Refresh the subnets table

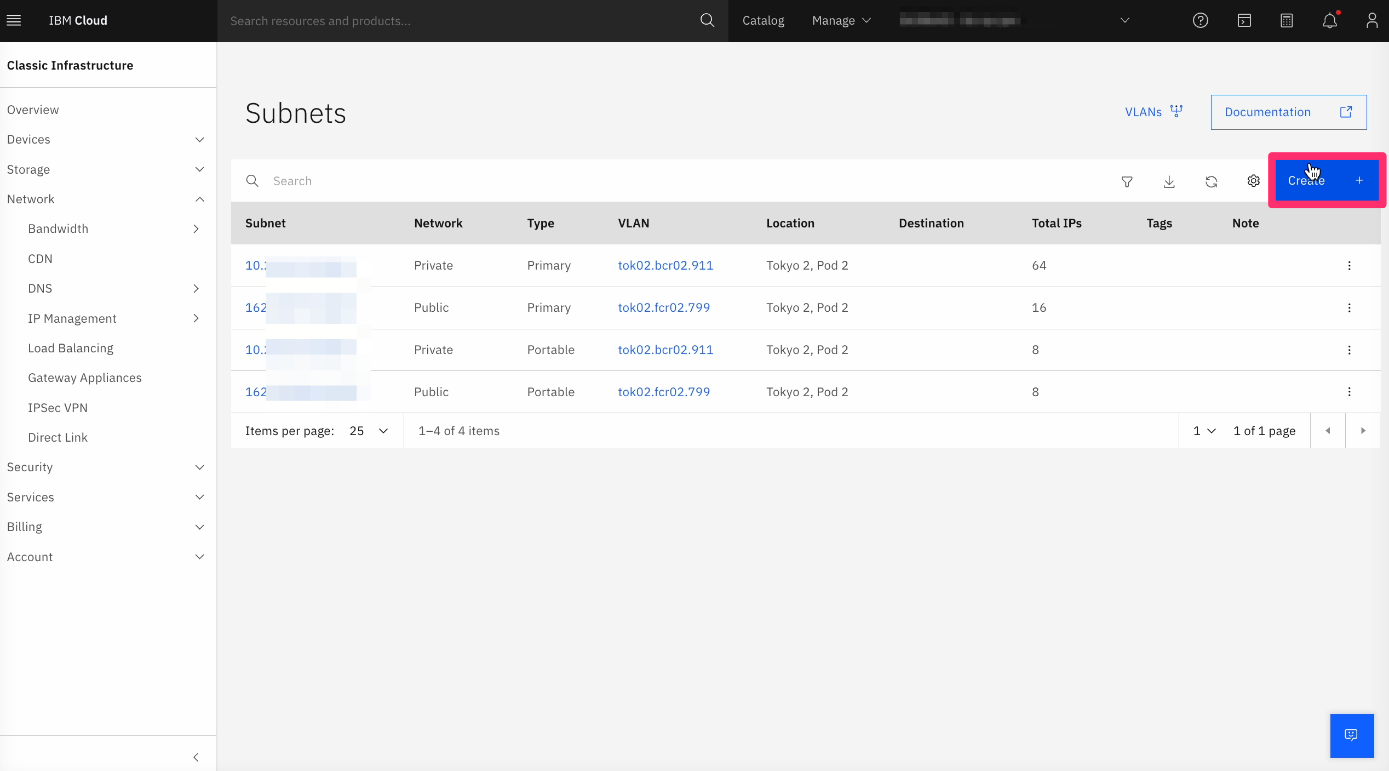pos(1211,181)
